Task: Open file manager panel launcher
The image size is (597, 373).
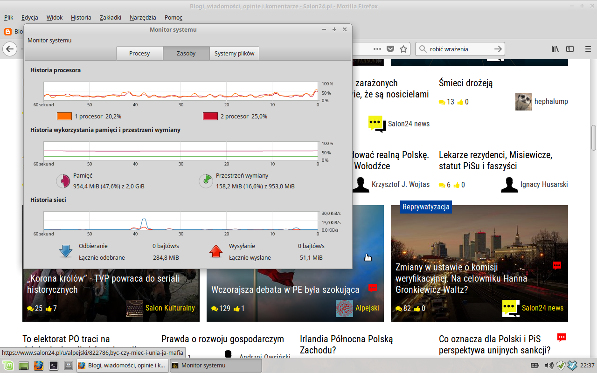Action: (x=68, y=366)
